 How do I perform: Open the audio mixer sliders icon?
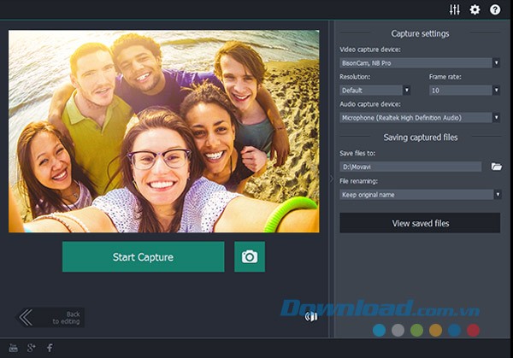[x=455, y=9]
